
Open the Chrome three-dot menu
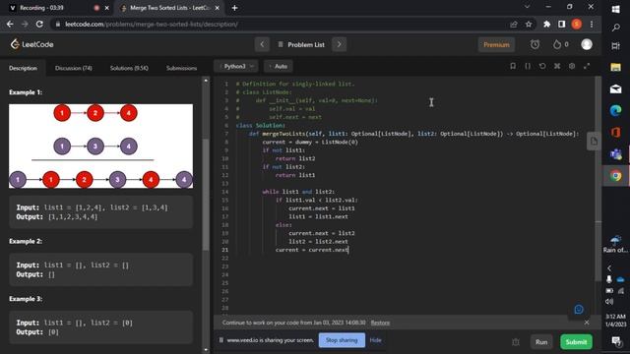(592, 25)
